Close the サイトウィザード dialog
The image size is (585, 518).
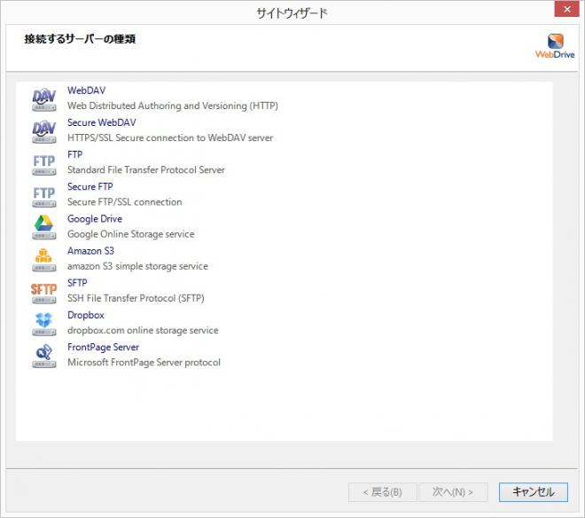[566, 9]
